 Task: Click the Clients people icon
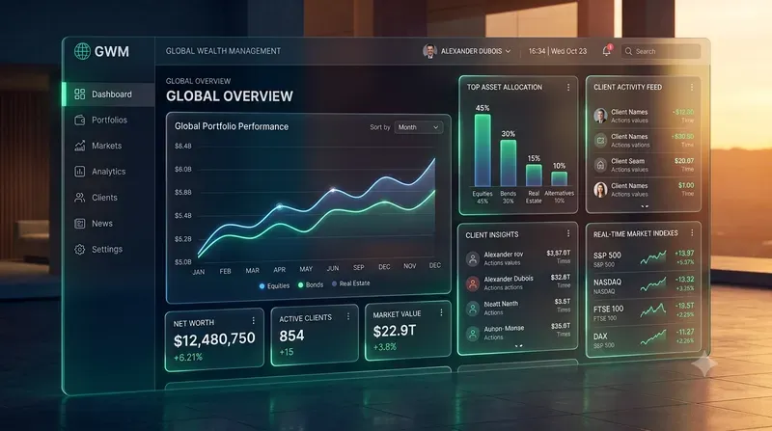click(79, 198)
